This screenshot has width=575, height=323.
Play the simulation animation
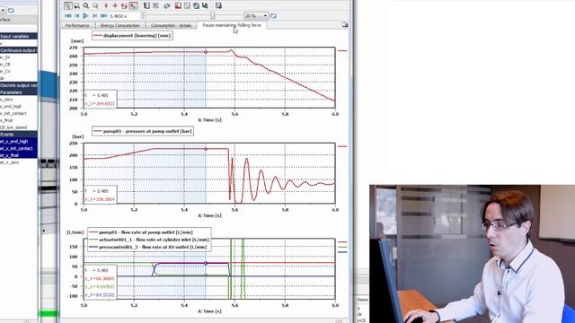coord(86,16)
